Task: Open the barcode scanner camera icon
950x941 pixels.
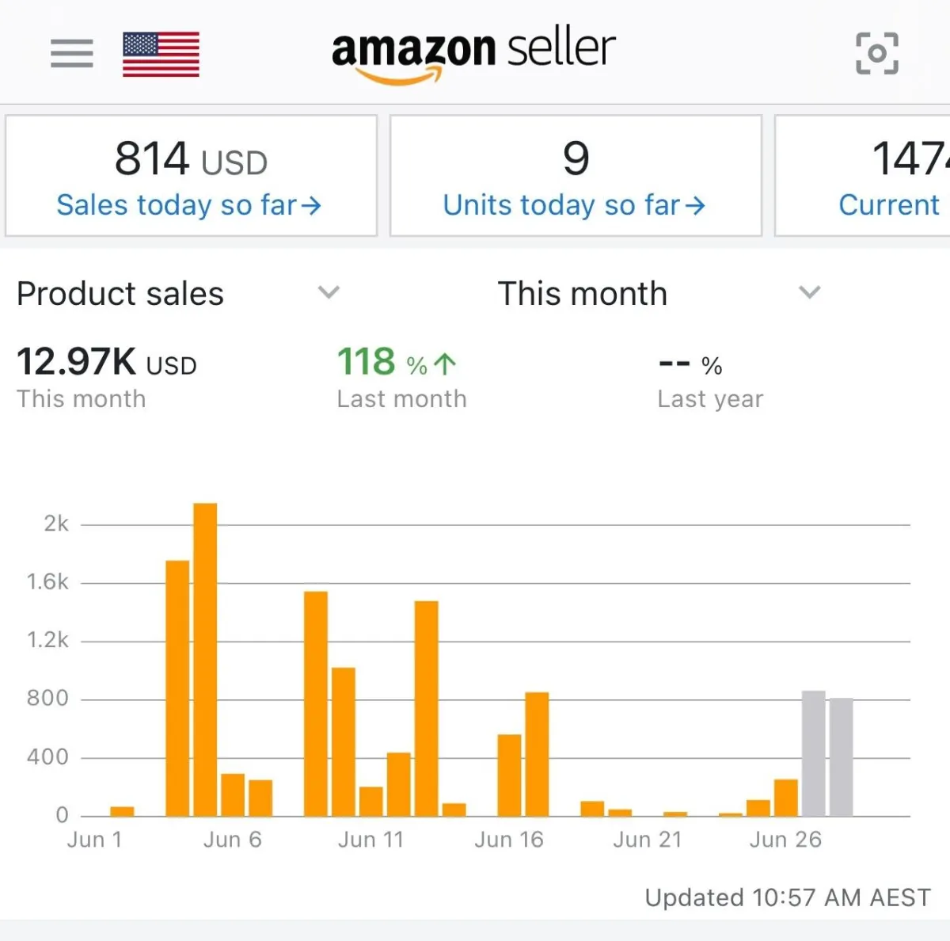Action: [877, 53]
